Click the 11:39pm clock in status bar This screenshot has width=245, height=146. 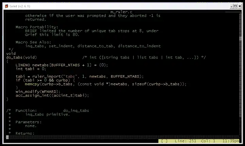[x=231, y=141]
